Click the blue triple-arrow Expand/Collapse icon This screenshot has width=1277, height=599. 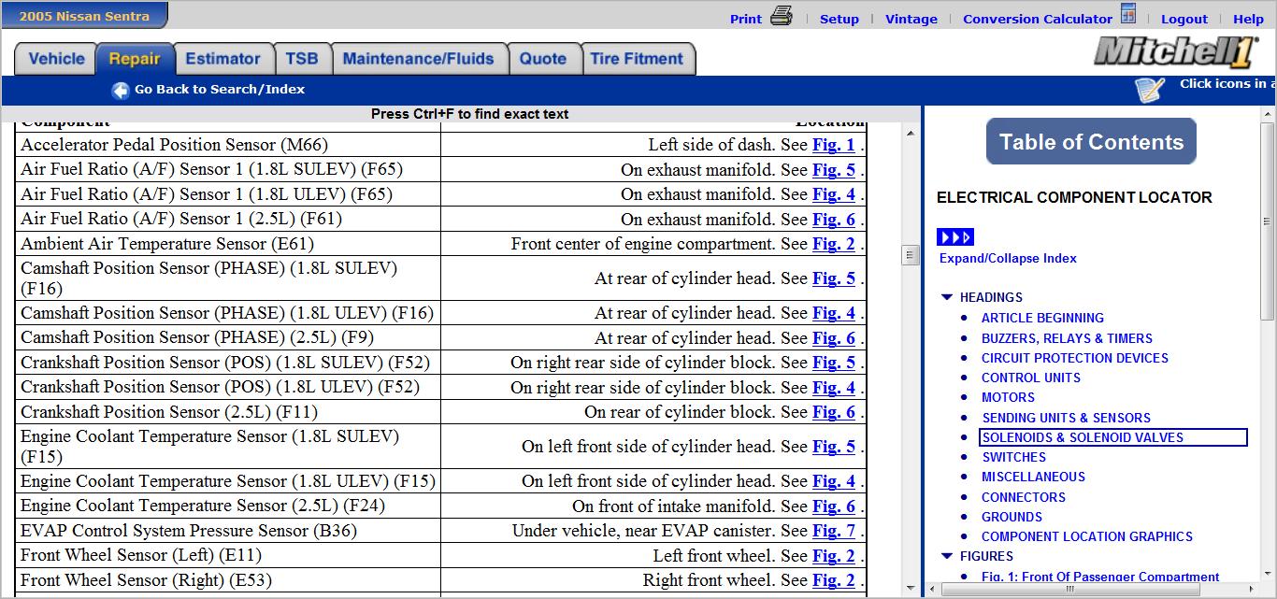[955, 237]
